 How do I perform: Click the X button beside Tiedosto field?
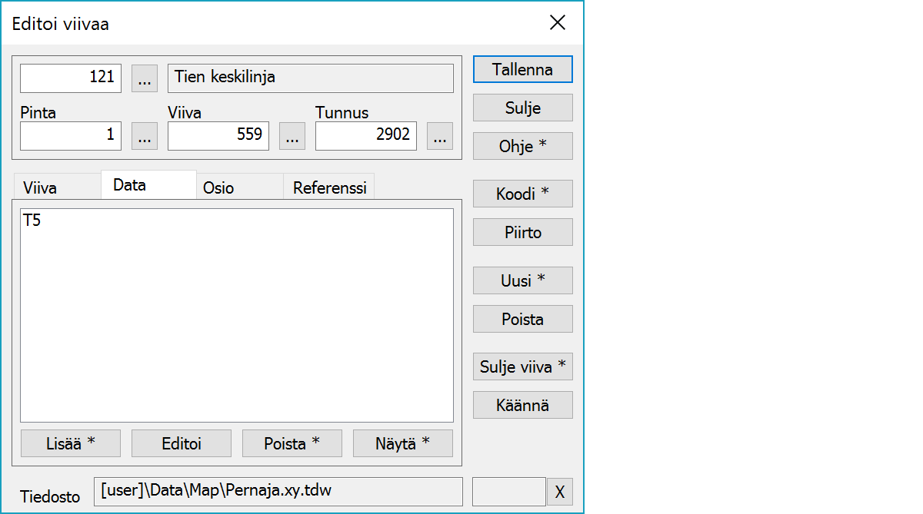pyautogui.click(x=559, y=492)
